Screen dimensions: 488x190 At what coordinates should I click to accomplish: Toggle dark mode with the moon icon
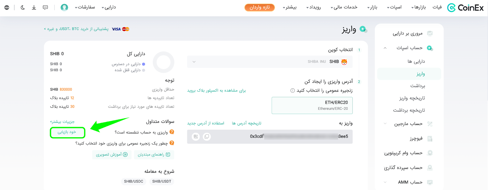click(x=23, y=7)
